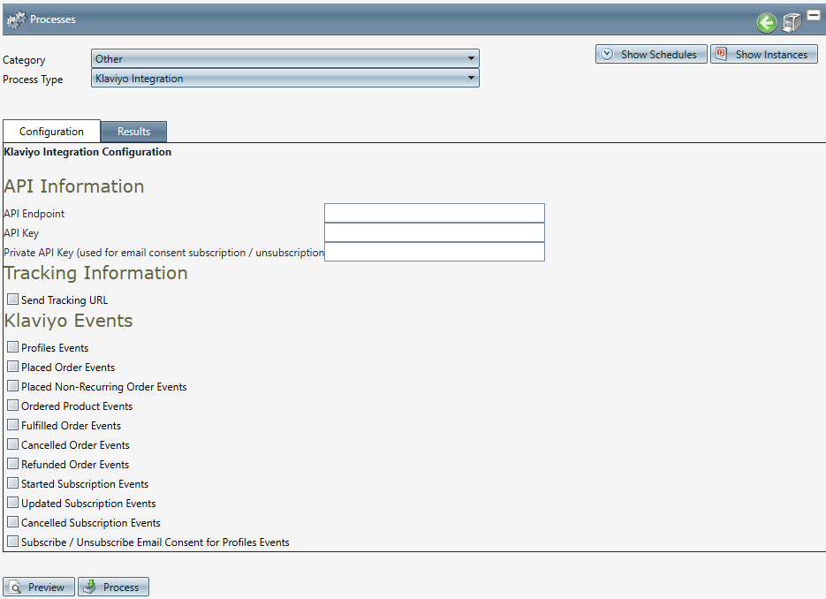Check Subscribe / Unsubscribe Email Consent option

[12, 542]
